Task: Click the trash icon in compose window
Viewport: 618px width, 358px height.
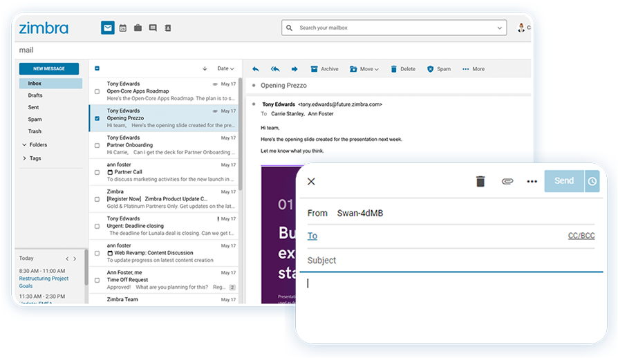Action: tap(480, 181)
